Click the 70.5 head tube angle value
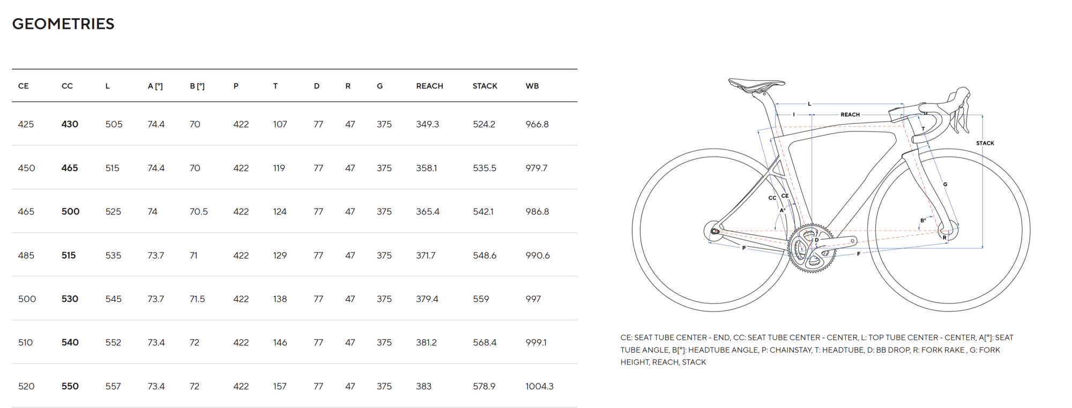 tap(198, 212)
